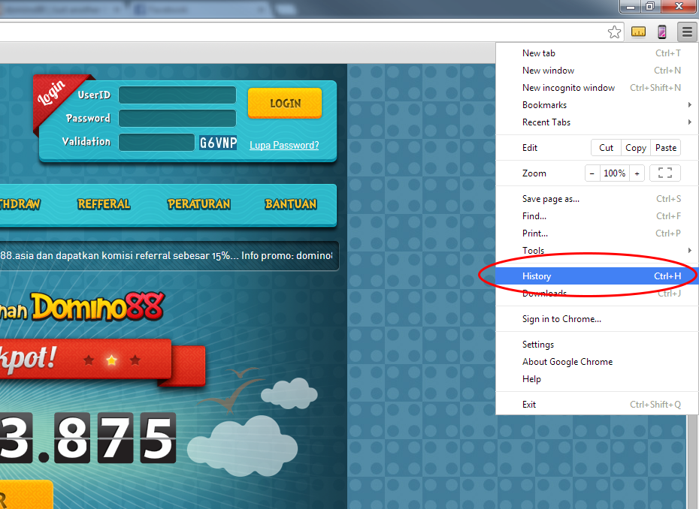Click the Password input field
The image size is (699, 509).
177,118
